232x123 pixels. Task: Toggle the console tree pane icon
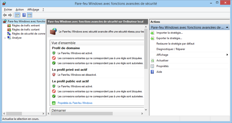pyautogui.click(x=17, y=15)
